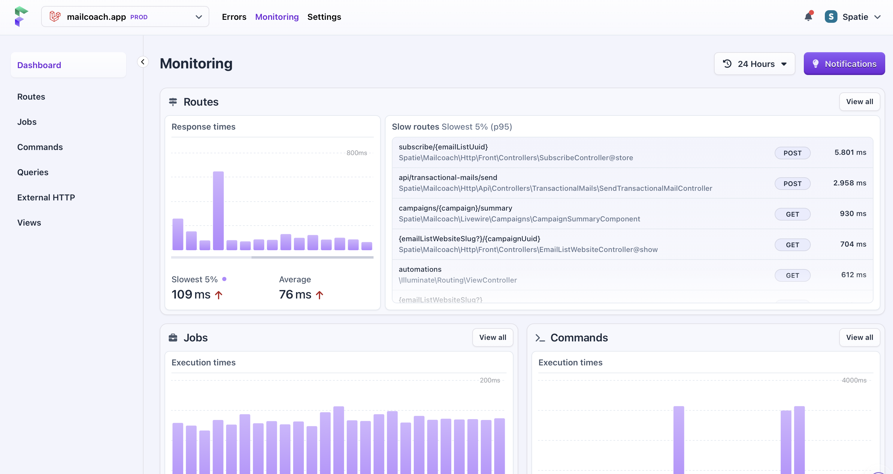The height and width of the screenshot is (474, 893).
Task: Open the 24 Hours time range dropdown
Action: [x=754, y=64]
